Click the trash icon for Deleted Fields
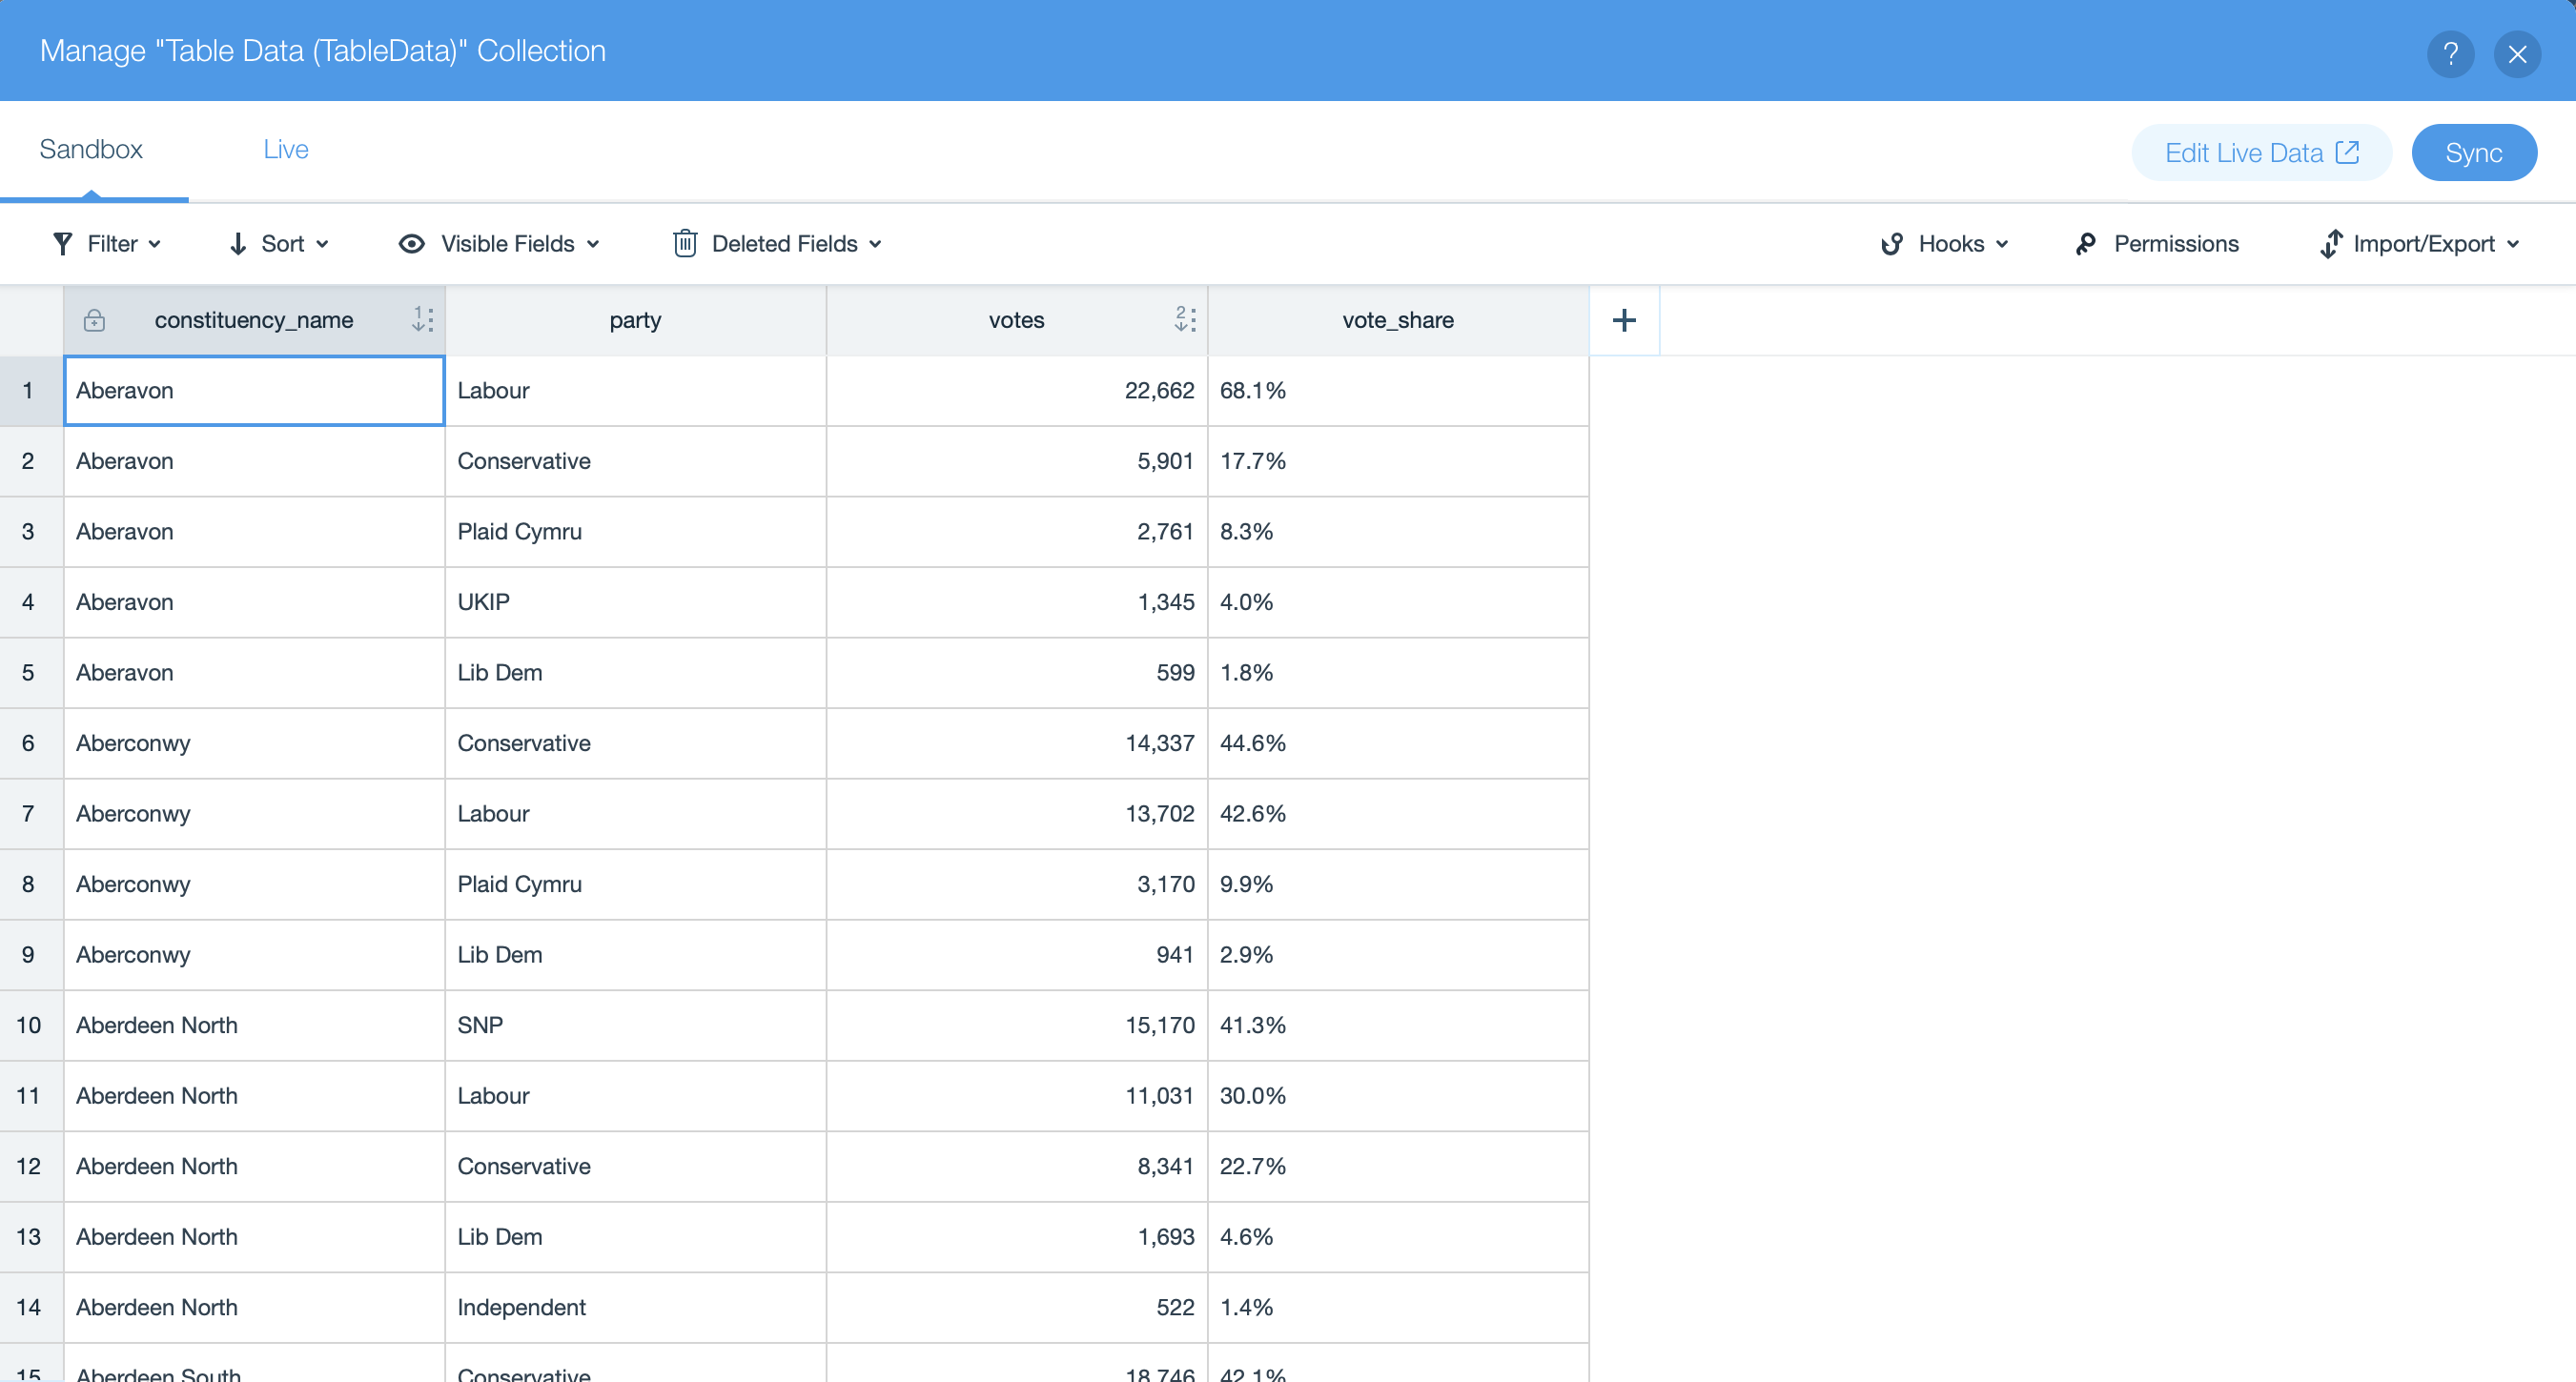Image resolution: width=2576 pixels, height=1382 pixels. pos(685,244)
